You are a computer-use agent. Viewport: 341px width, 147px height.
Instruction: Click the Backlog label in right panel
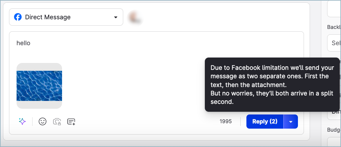tap(334, 27)
